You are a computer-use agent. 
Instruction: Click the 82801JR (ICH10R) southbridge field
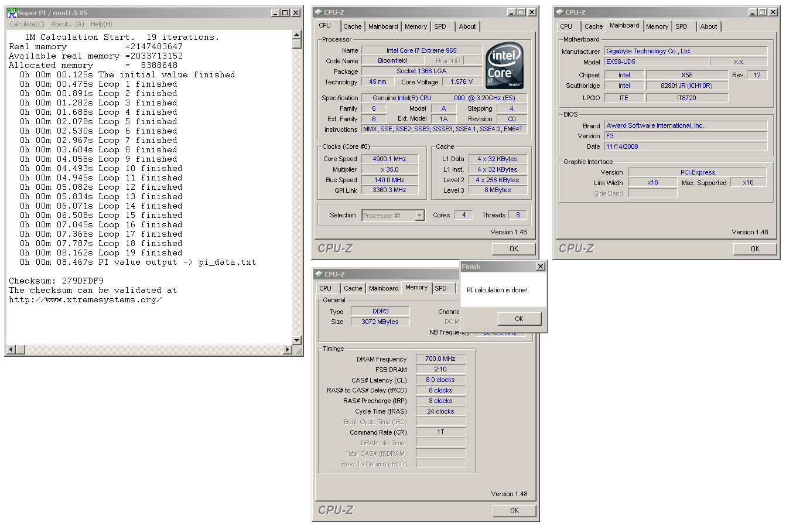point(687,86)
